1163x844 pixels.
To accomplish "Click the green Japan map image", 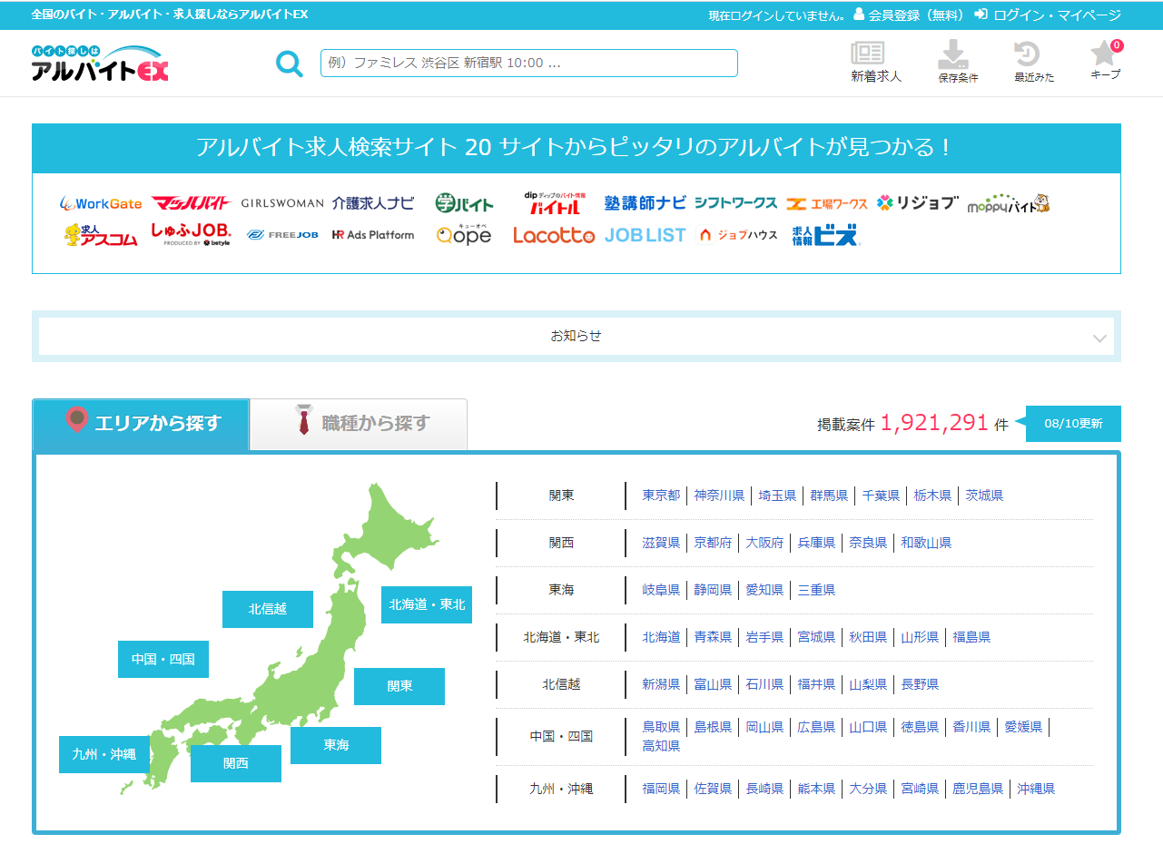I will point(280,640).
